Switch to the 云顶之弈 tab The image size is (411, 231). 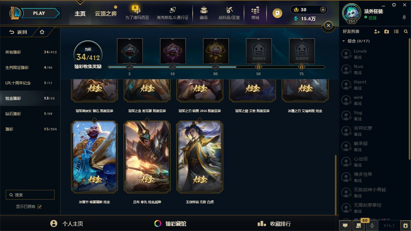pyautogui.click(x=106, y=14)
